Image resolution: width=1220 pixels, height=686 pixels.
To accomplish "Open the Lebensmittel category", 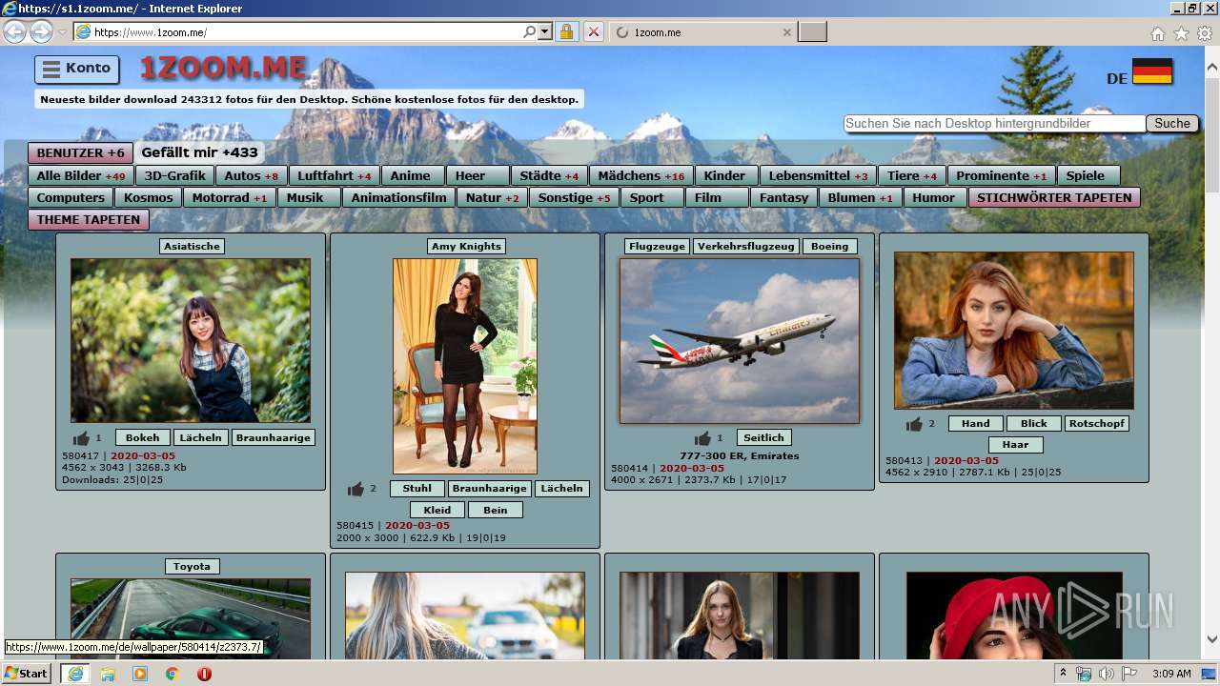I will (818, 175).
